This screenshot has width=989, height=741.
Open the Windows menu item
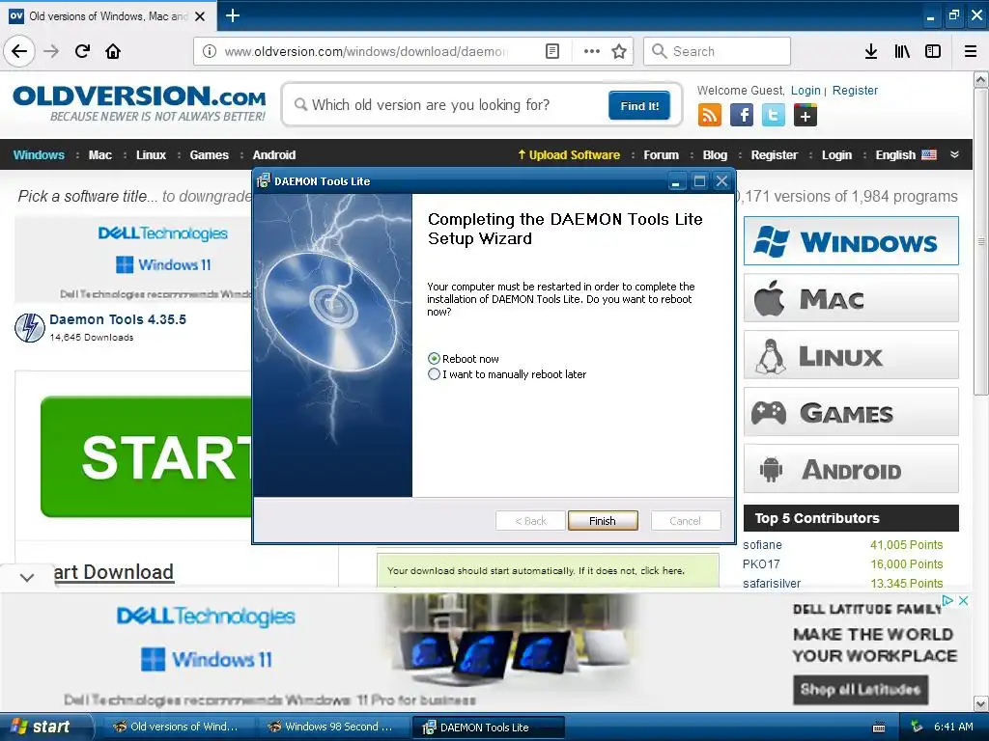[x=39, y=155]
